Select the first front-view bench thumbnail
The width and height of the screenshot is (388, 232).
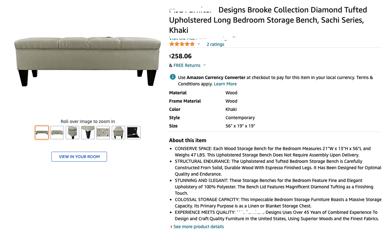click(x=42, y=133)
